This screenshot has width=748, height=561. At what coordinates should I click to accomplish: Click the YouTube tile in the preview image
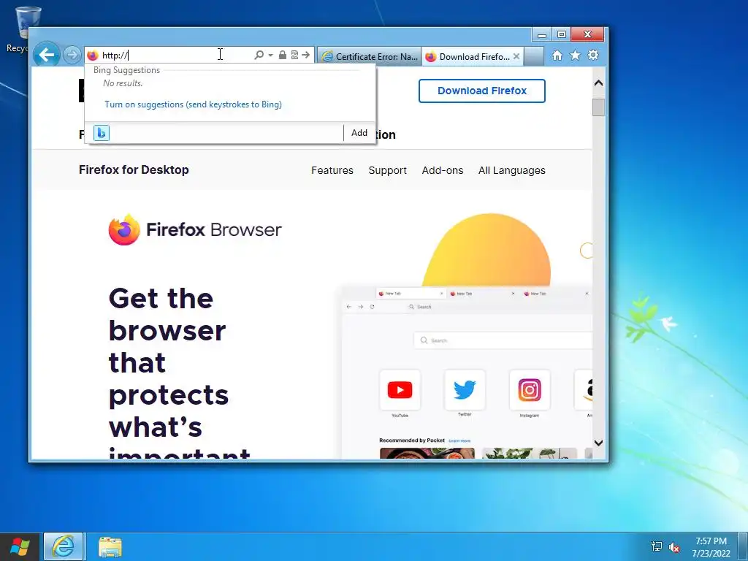click(x=400, y=390)
